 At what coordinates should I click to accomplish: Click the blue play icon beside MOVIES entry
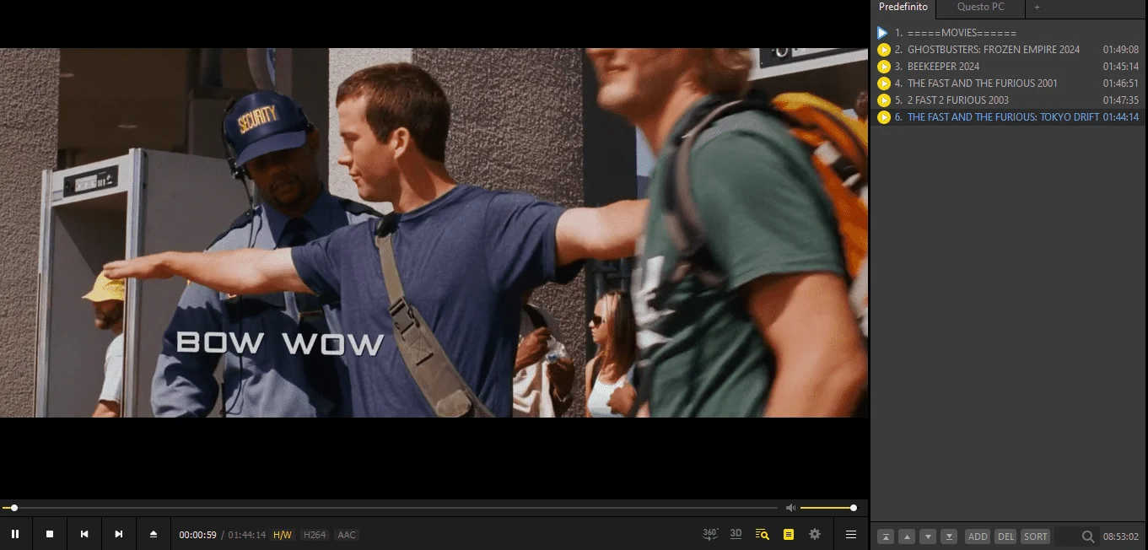[883, 33]
